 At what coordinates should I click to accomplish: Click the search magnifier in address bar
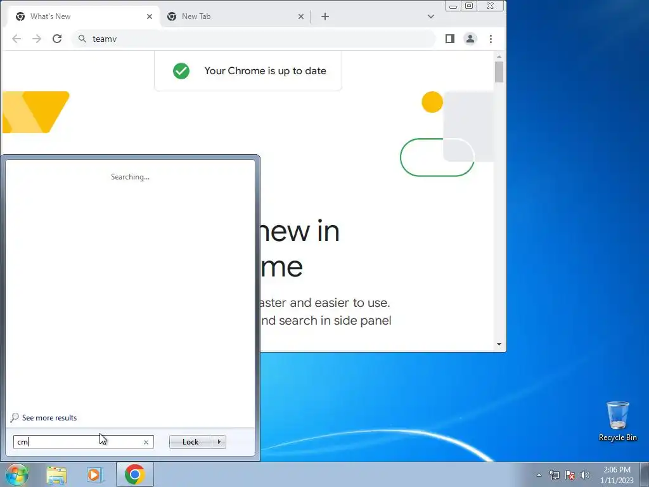(x=82, y=39)
